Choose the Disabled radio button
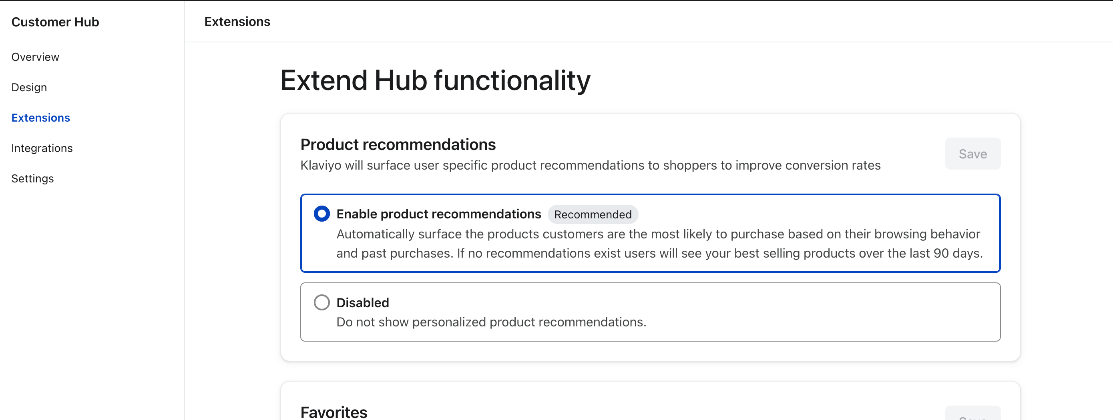1113x420 pixels. tap(322, 302)
